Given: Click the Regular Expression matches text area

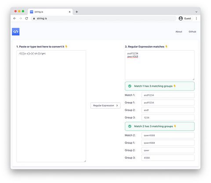Looking at the screenshot, I should coord(160,65).
